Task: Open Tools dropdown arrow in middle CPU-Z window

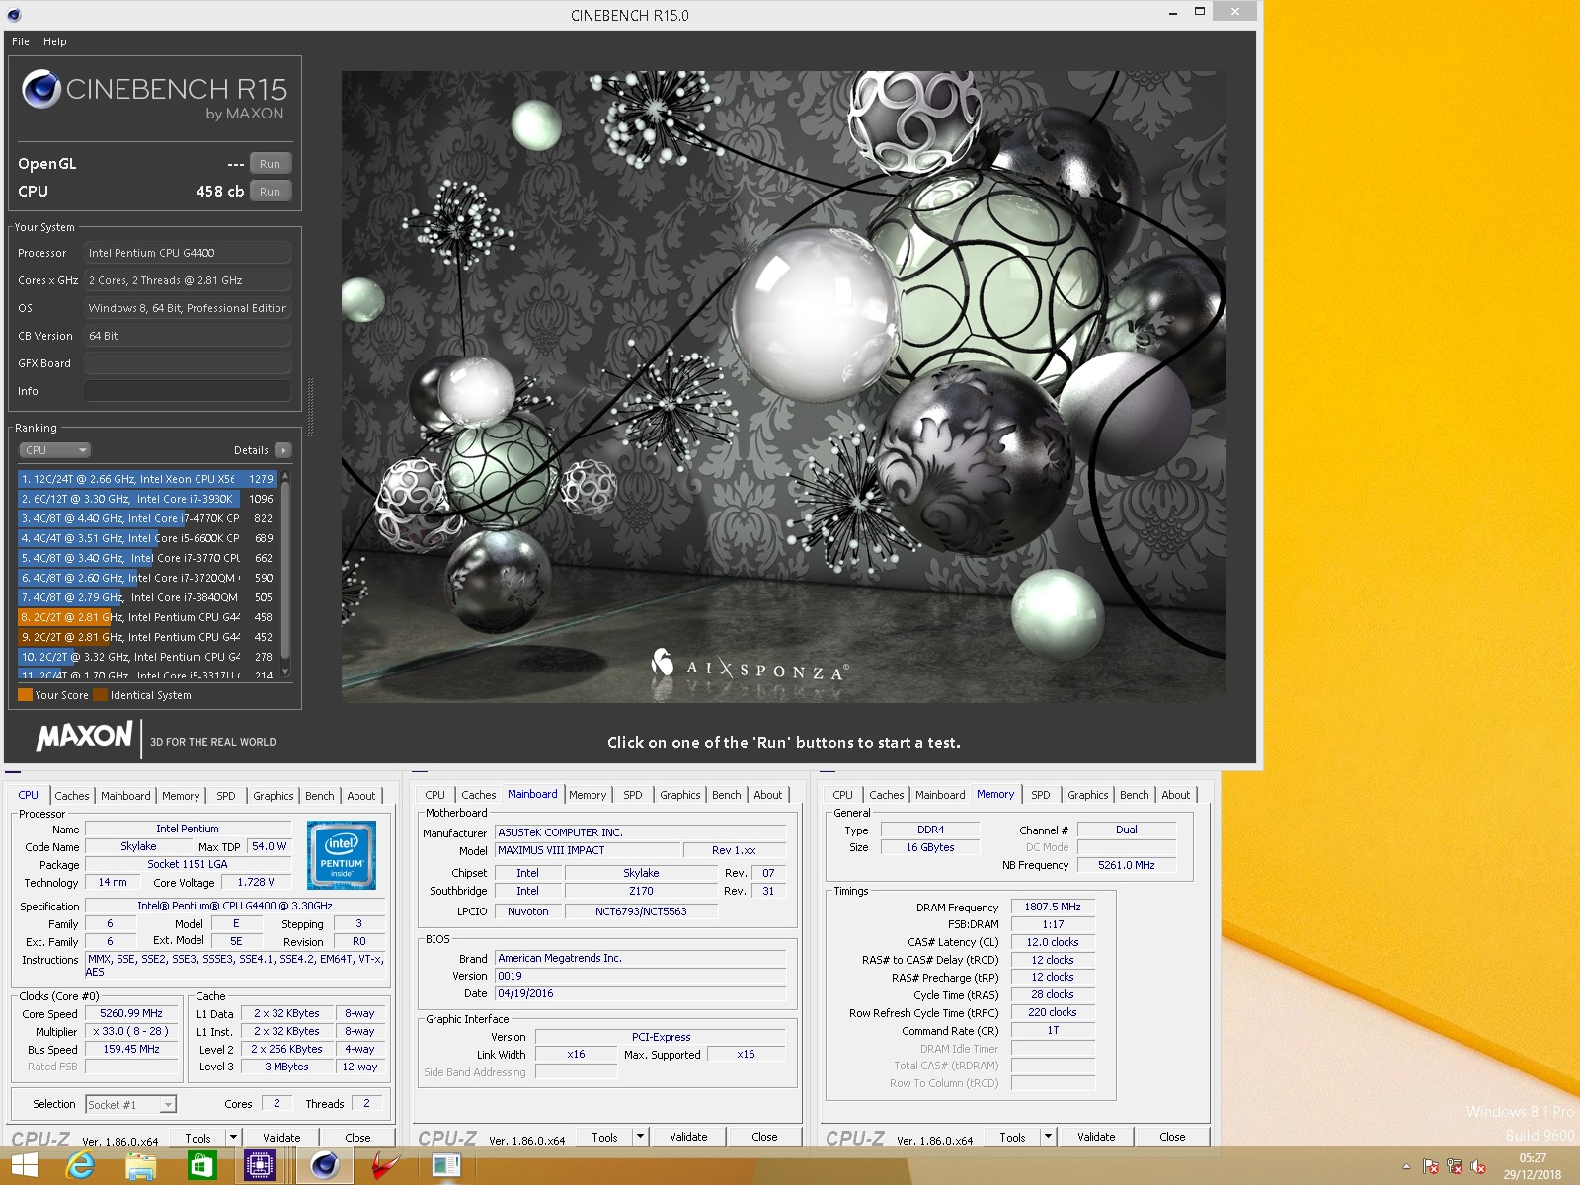Action: (640, 1137)
